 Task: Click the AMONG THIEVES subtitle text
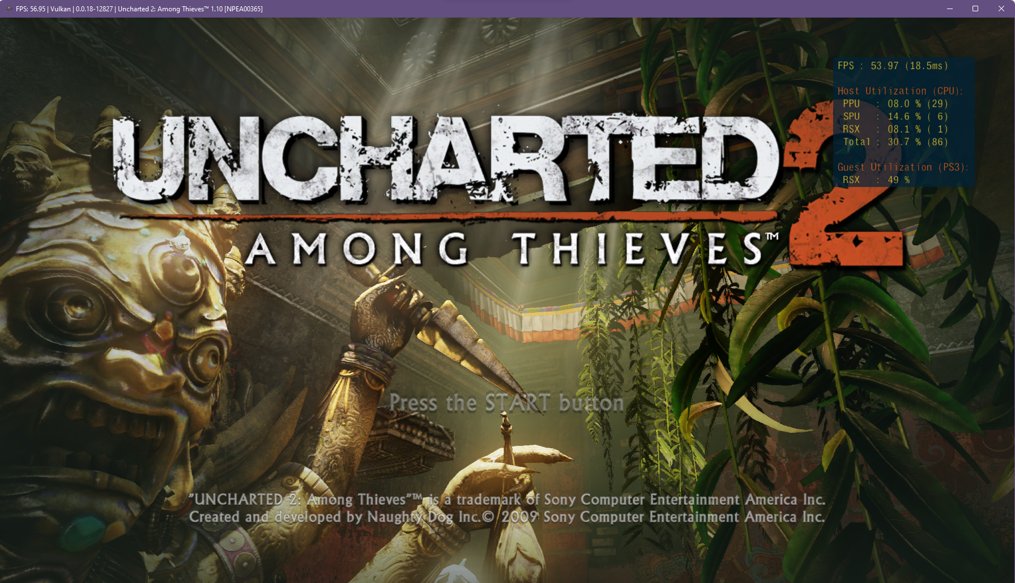(512, 248)
